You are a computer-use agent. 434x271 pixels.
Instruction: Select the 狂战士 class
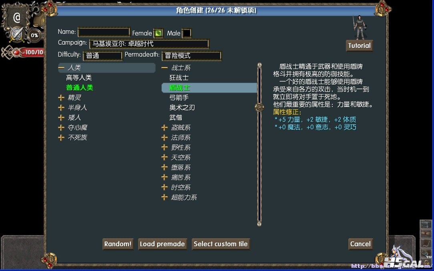click(179, 77)
